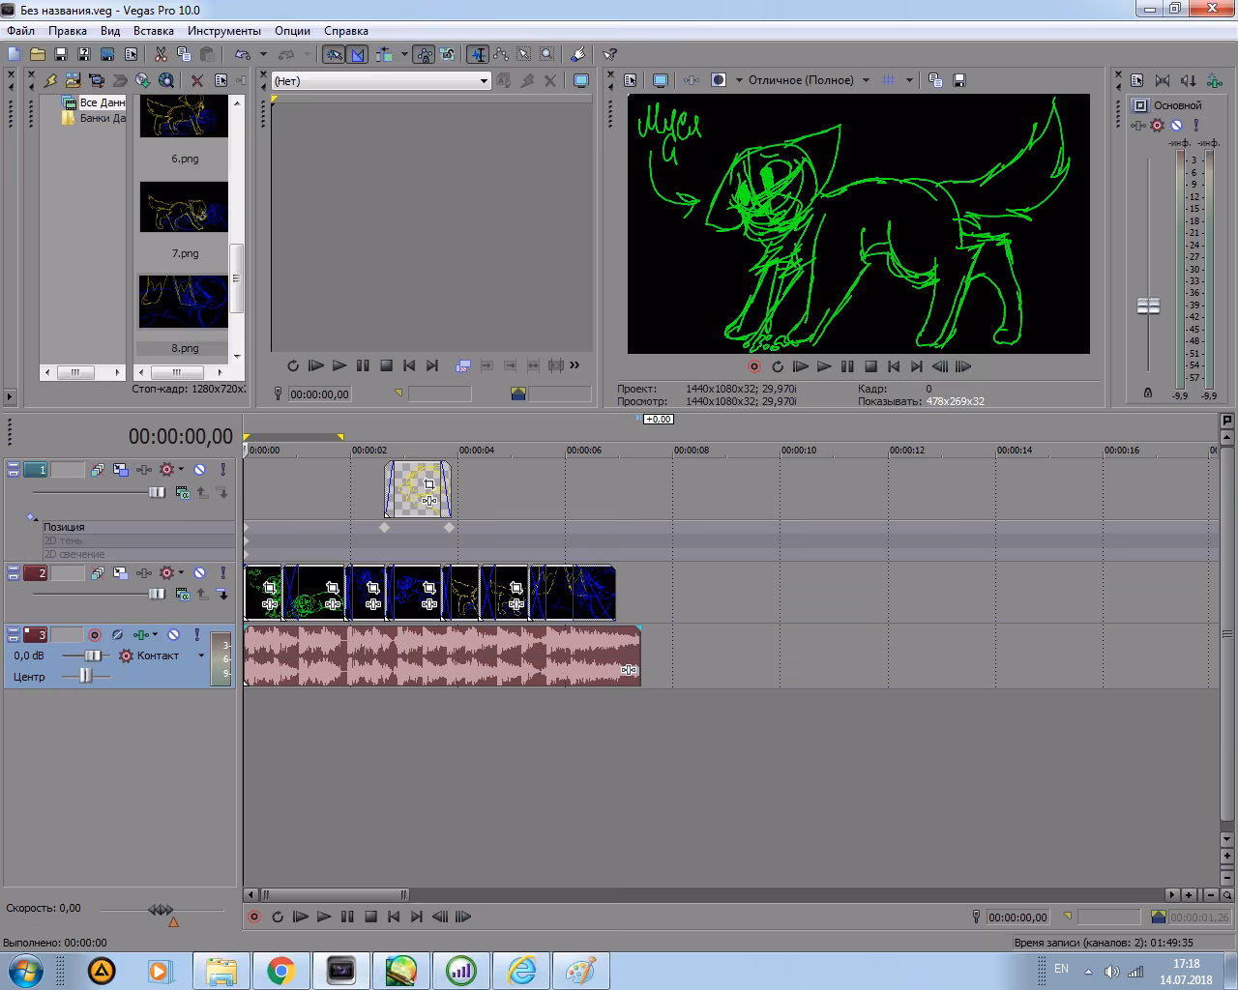1238x990 pixels.
Task: Click Record button in timeline transport
Action: click(x=254, y=917)
